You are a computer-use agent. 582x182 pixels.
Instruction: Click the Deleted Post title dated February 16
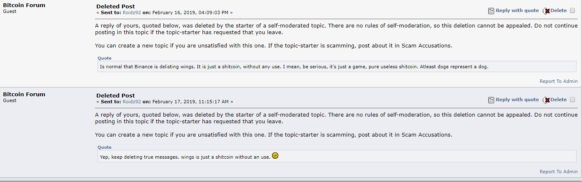(x=115, y=6)
